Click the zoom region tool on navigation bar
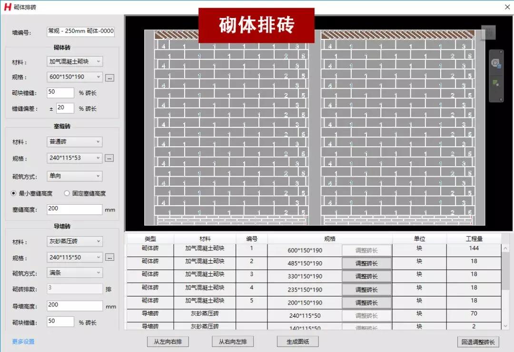The width and height of the screenshot is (514, 352). pyautogui.click(x=495, y=83)
